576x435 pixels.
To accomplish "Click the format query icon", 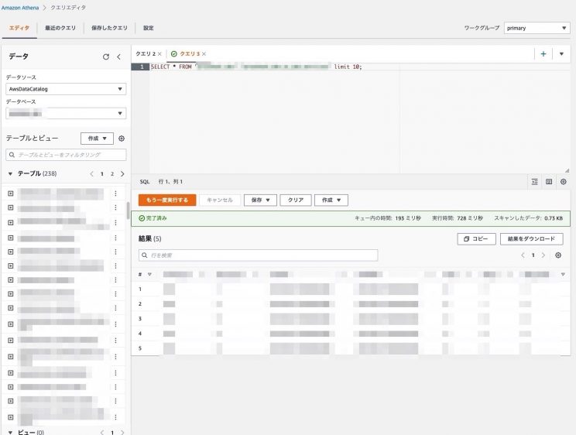I will pyautogui.click(x=535, y=181).
